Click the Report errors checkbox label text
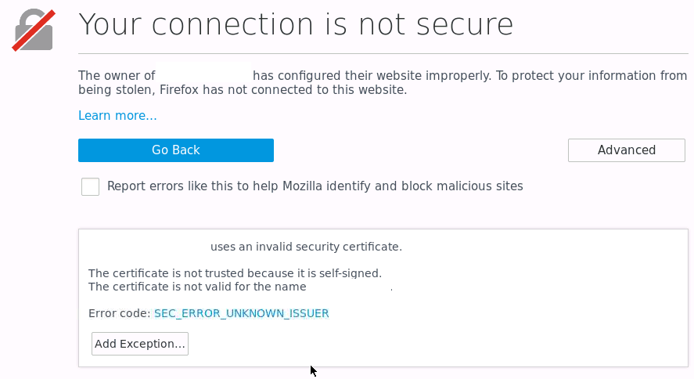The image size is (694, 379). click(315, 186)
